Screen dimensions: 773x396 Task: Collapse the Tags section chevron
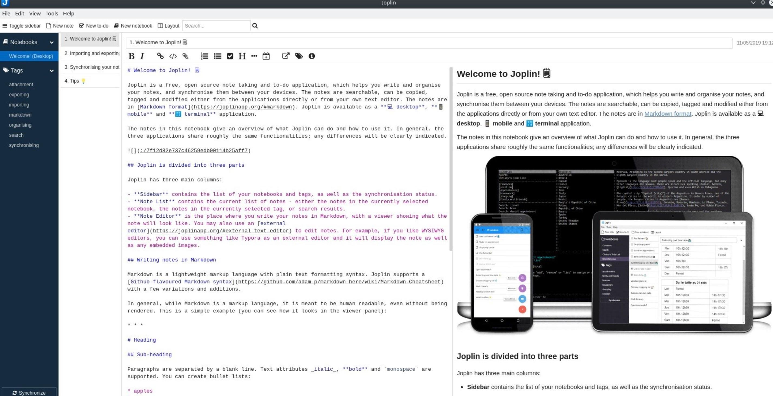(x=52, y=71)
